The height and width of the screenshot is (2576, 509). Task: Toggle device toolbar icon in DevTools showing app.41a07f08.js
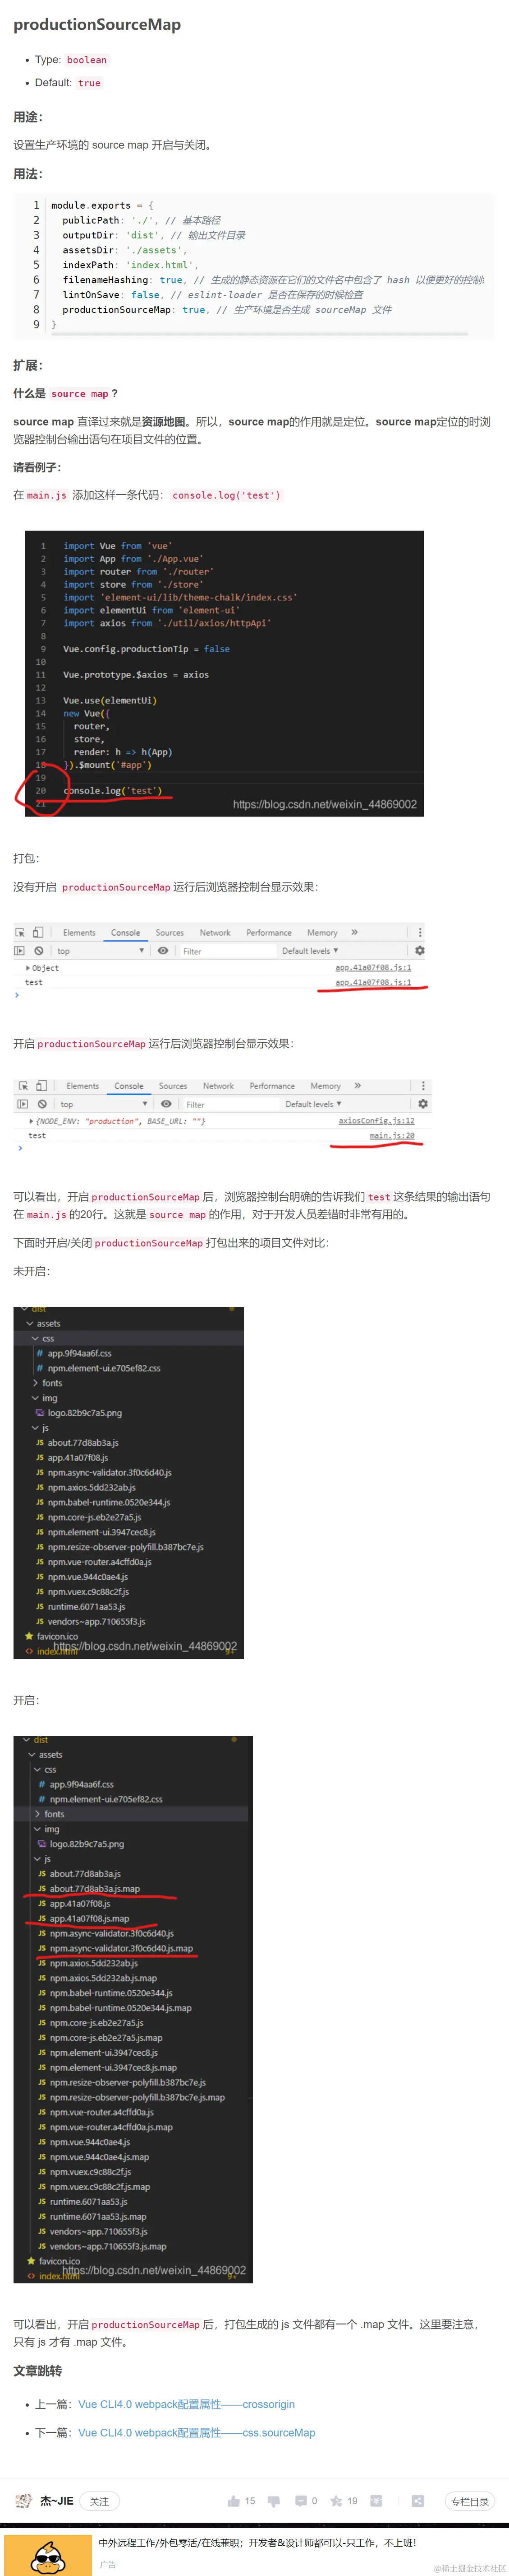(x=38, y=932)
